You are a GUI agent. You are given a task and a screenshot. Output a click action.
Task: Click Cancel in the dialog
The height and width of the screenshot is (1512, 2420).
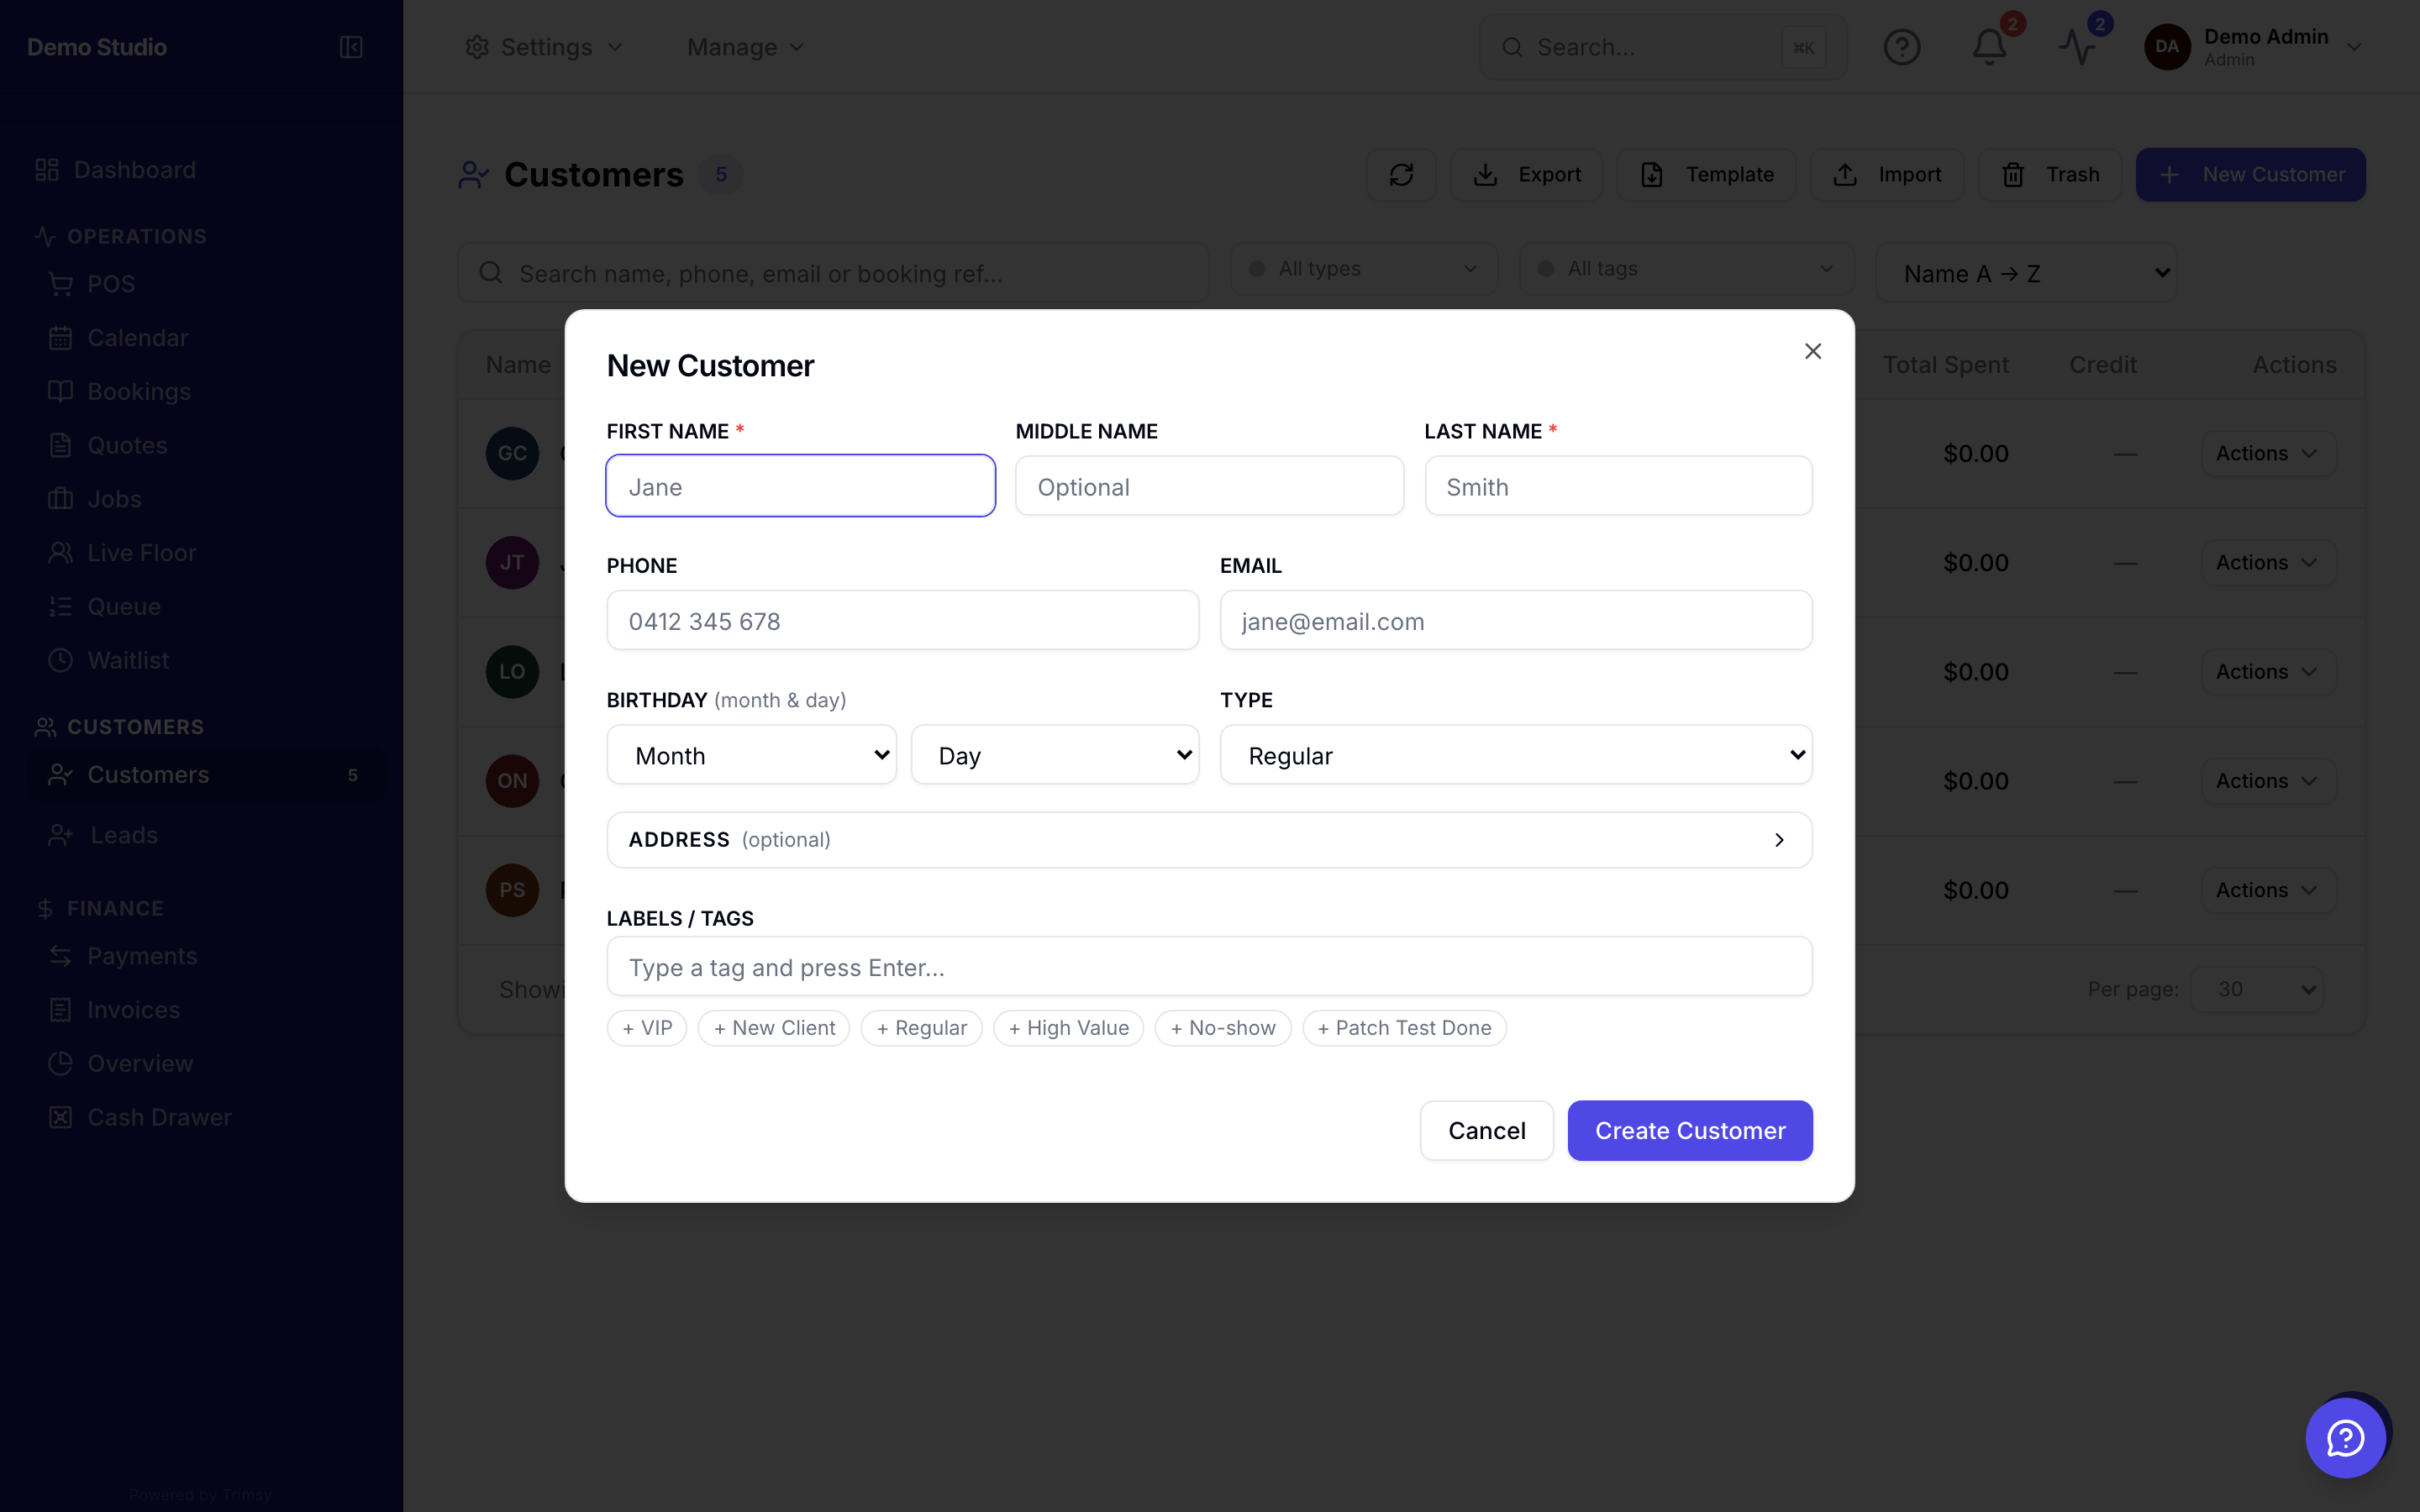tap(1487, 1130)
